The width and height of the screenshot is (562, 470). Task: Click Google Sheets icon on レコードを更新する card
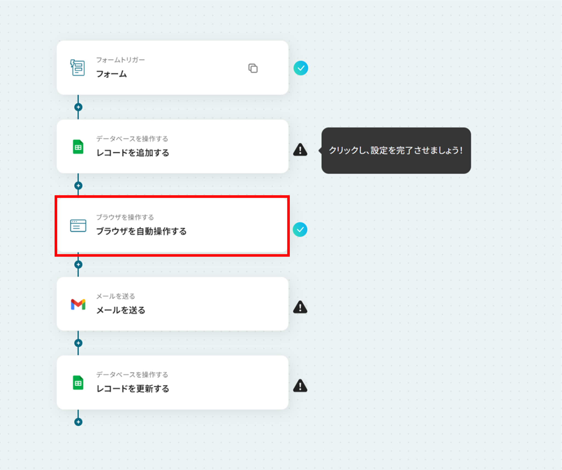point(78,383)
